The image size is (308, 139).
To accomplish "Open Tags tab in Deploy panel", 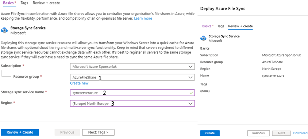I will coord(221,26).
